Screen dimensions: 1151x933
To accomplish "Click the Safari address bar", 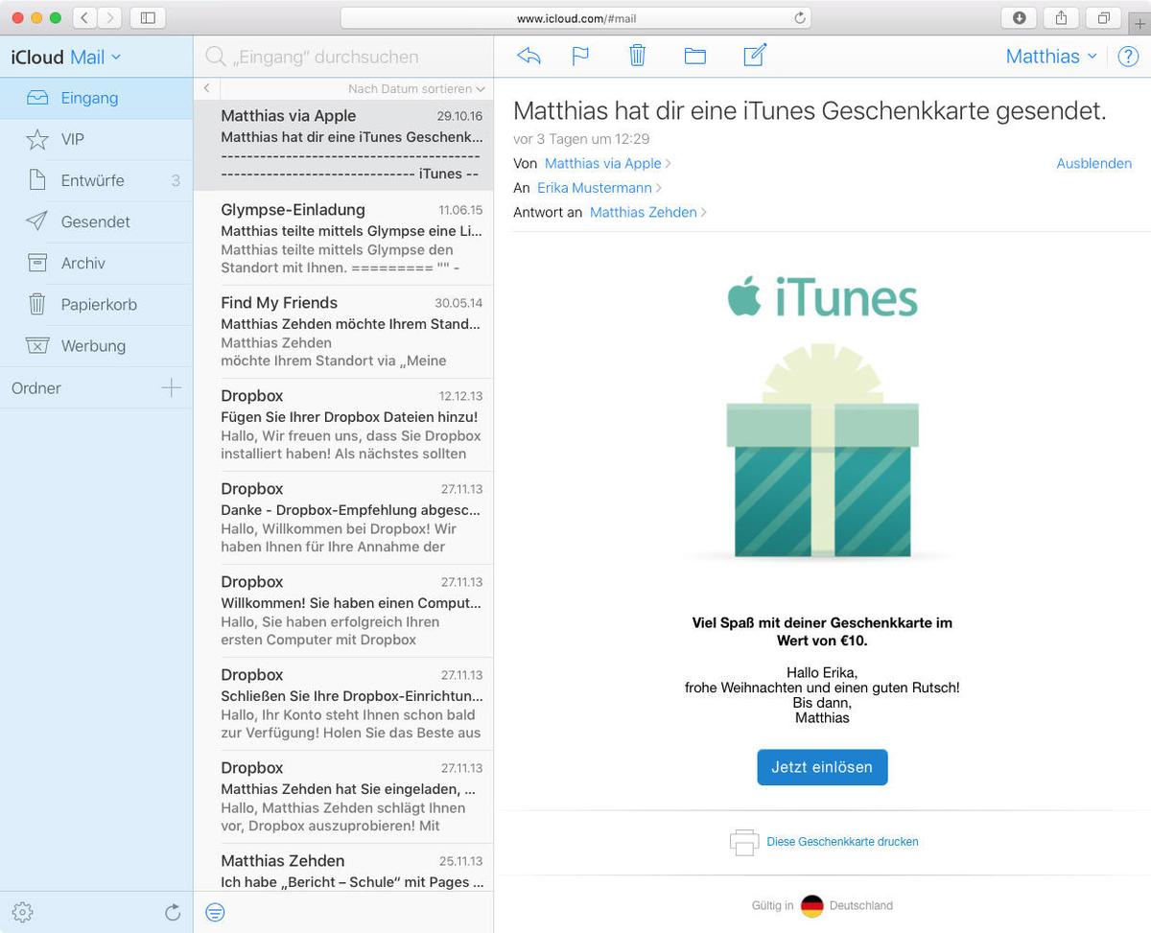I will [x=575, y=17].
